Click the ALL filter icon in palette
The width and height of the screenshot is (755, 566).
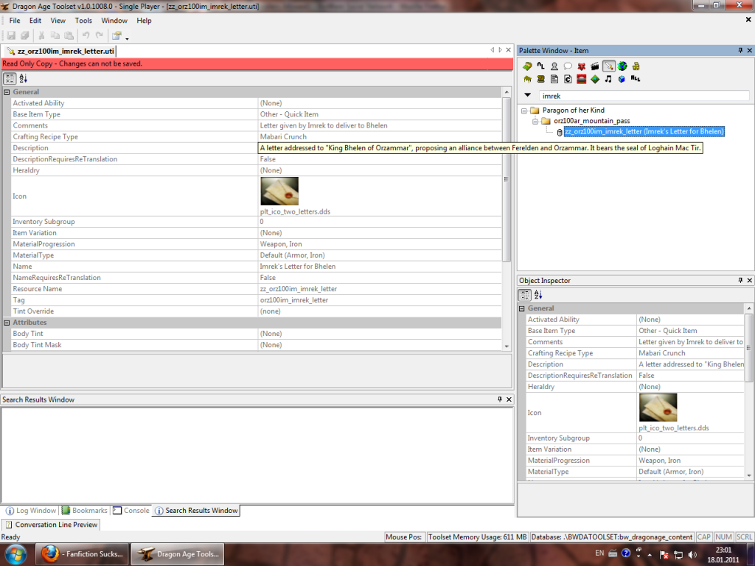pyautogui.click(x=635, y=79)
